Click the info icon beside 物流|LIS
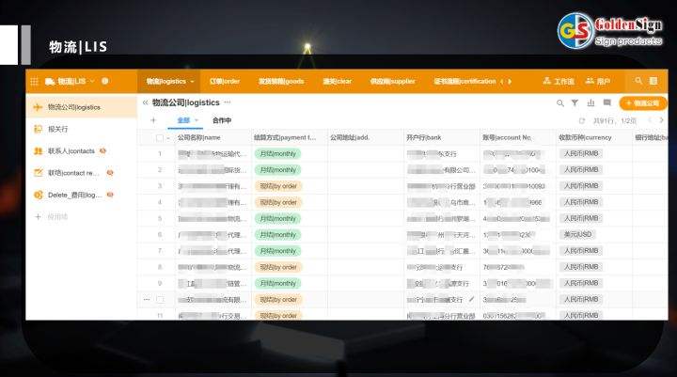This screenshot has height=377, width=677. [105, 81]
